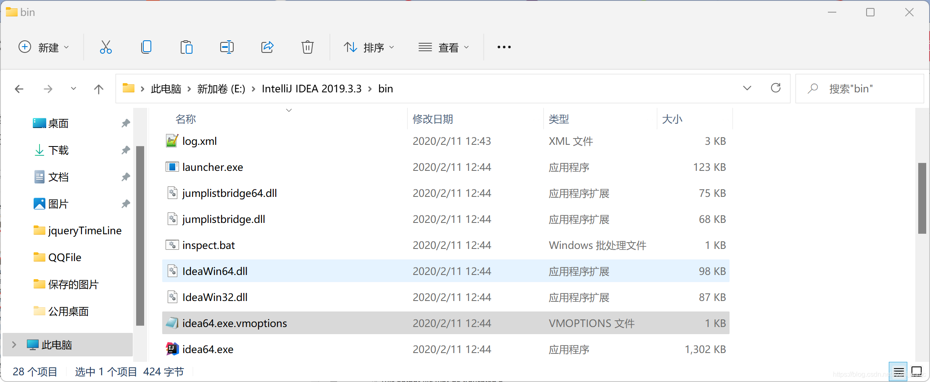This screenshot has width=930, height=382.
Task: Click the bin breadcrumb segment
Action: (x=385, y=89)
